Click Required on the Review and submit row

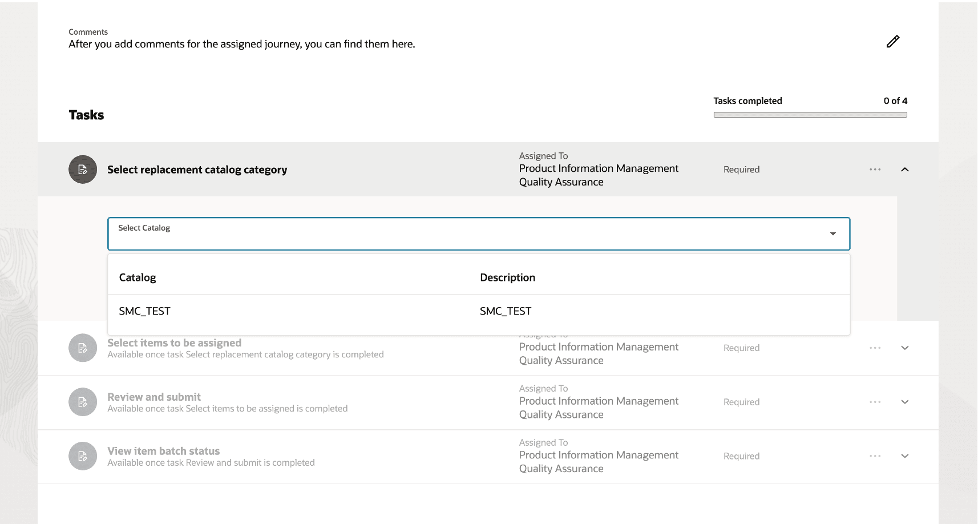(742, 402)
